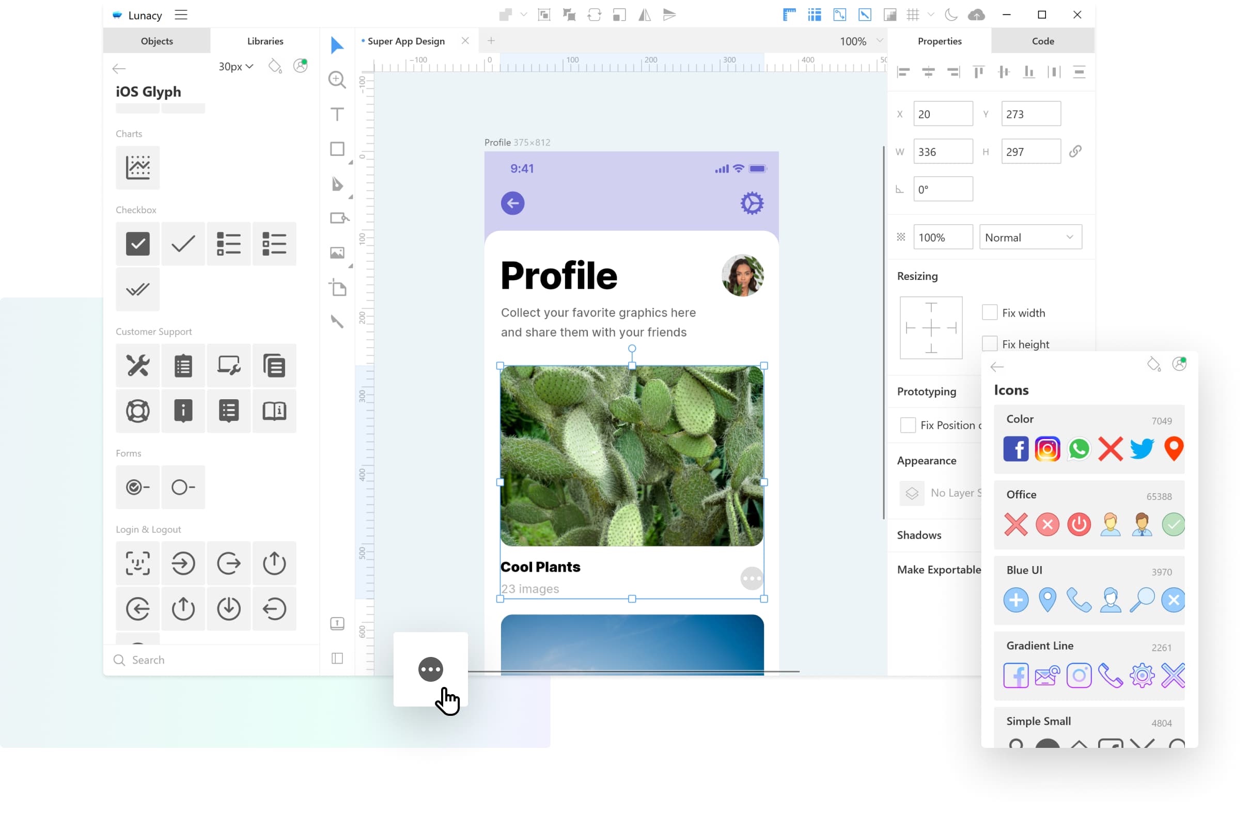Open the Office icon pack
Screen dimensions: 1250x815
point(1021,494)
